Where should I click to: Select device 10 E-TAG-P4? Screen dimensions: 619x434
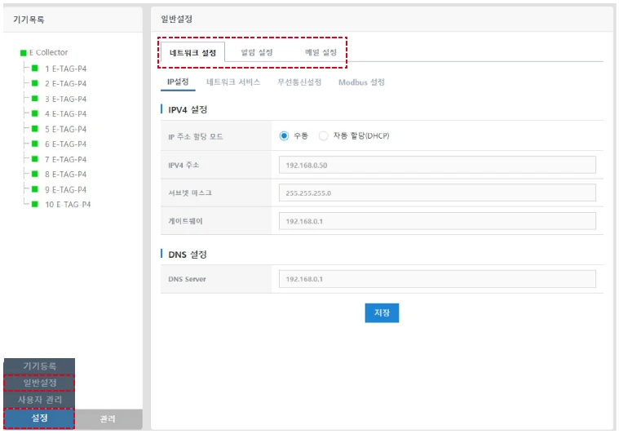pyautogui.click(x=68, y=205)
